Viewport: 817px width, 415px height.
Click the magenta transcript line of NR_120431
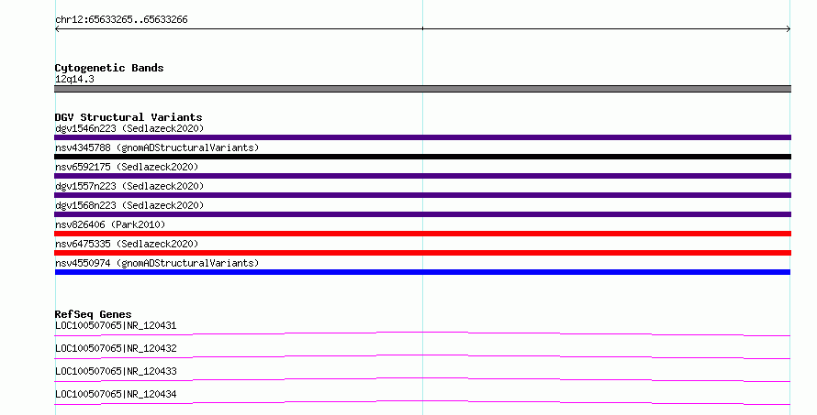click(422, 333)
